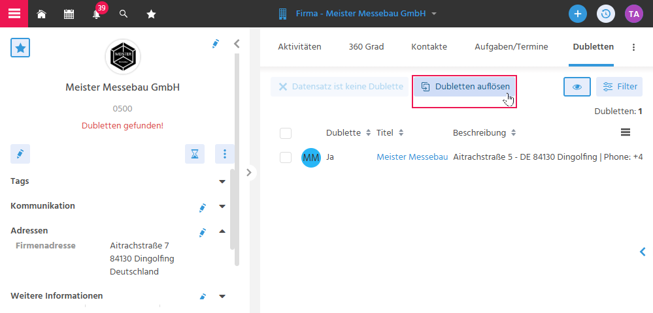Expand the Kommunikation section arrow
The image size is (653, 313).
point(222,206)
